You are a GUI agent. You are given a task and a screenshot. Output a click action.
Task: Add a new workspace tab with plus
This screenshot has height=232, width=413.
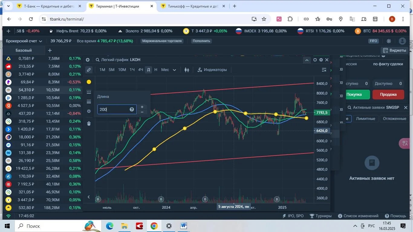point(50,50)
